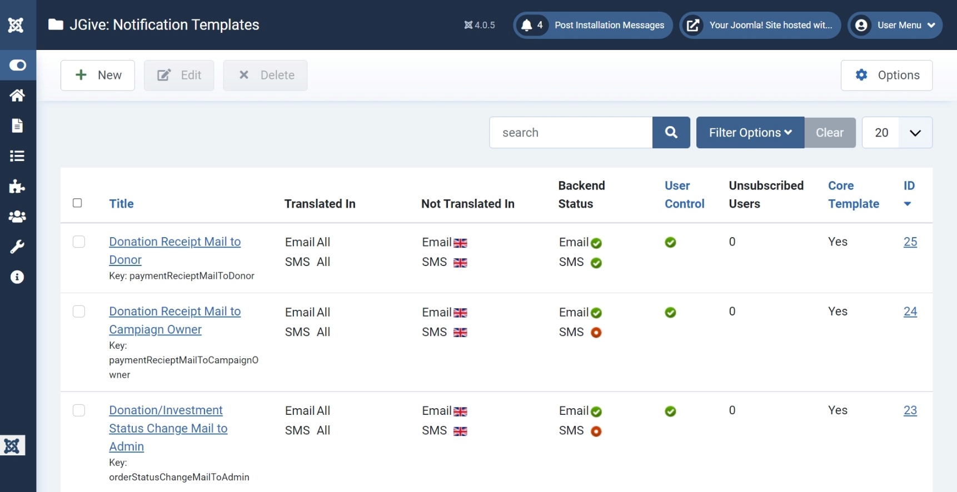The height and width of the screenshot is (492, 957).
Task: Click into the search text field
Action: (x=570, y=133)
